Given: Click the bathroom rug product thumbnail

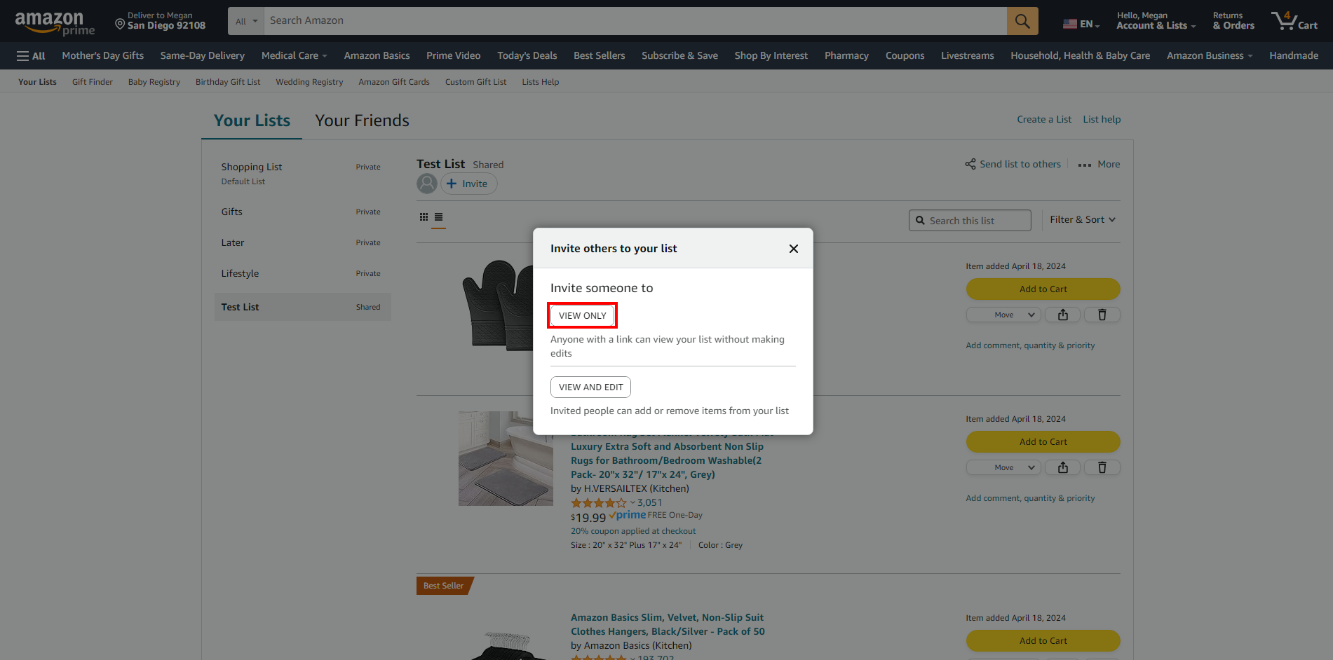Looking at the screenshot, I should (x=506, y=458).
